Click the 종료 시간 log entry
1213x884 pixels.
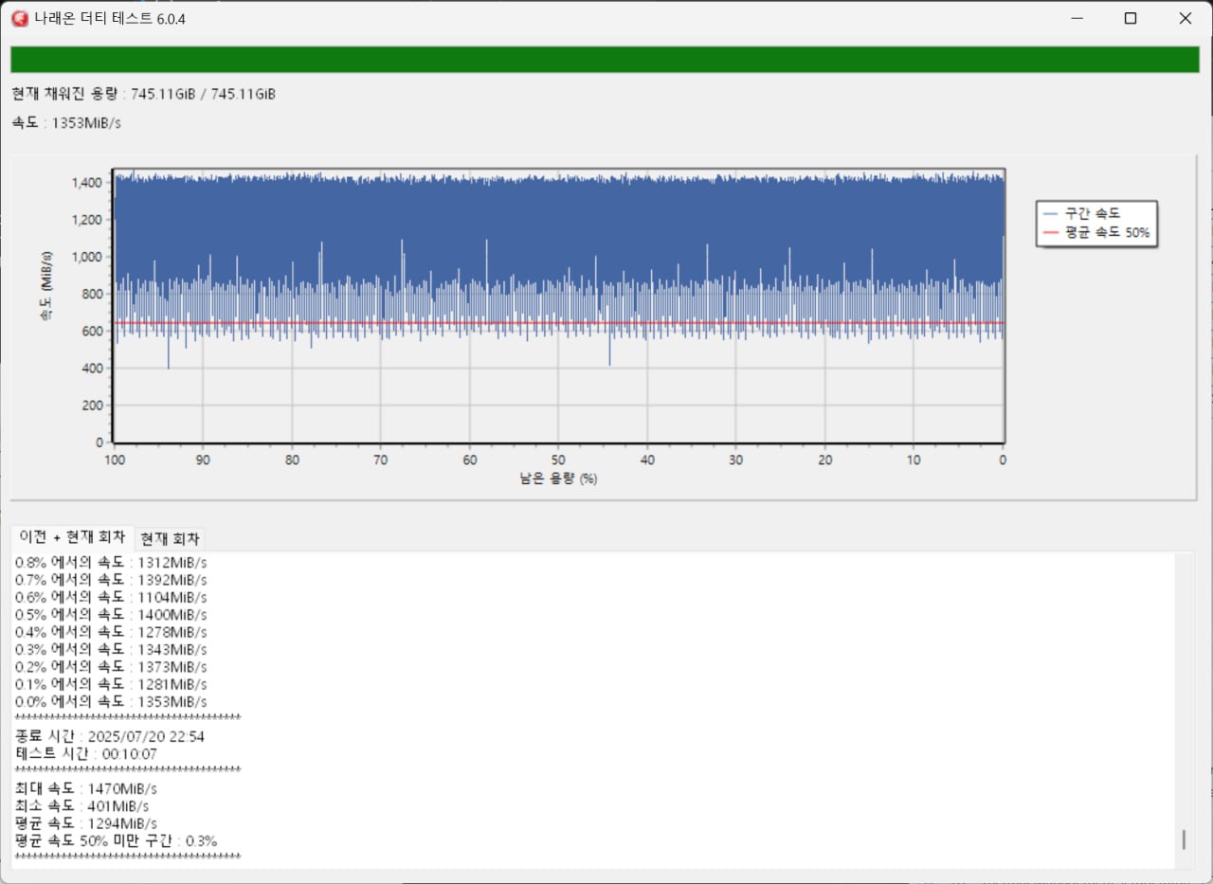[x=110, y=736]
